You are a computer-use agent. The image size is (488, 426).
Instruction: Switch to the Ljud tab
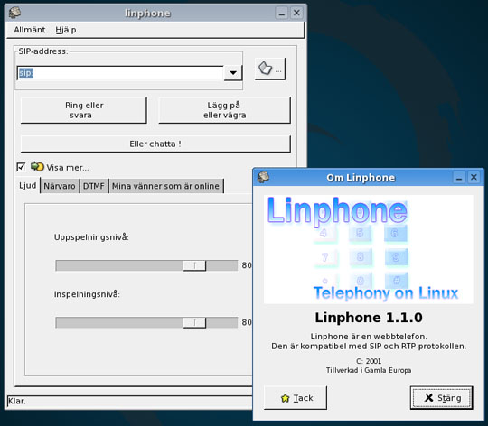28,186
